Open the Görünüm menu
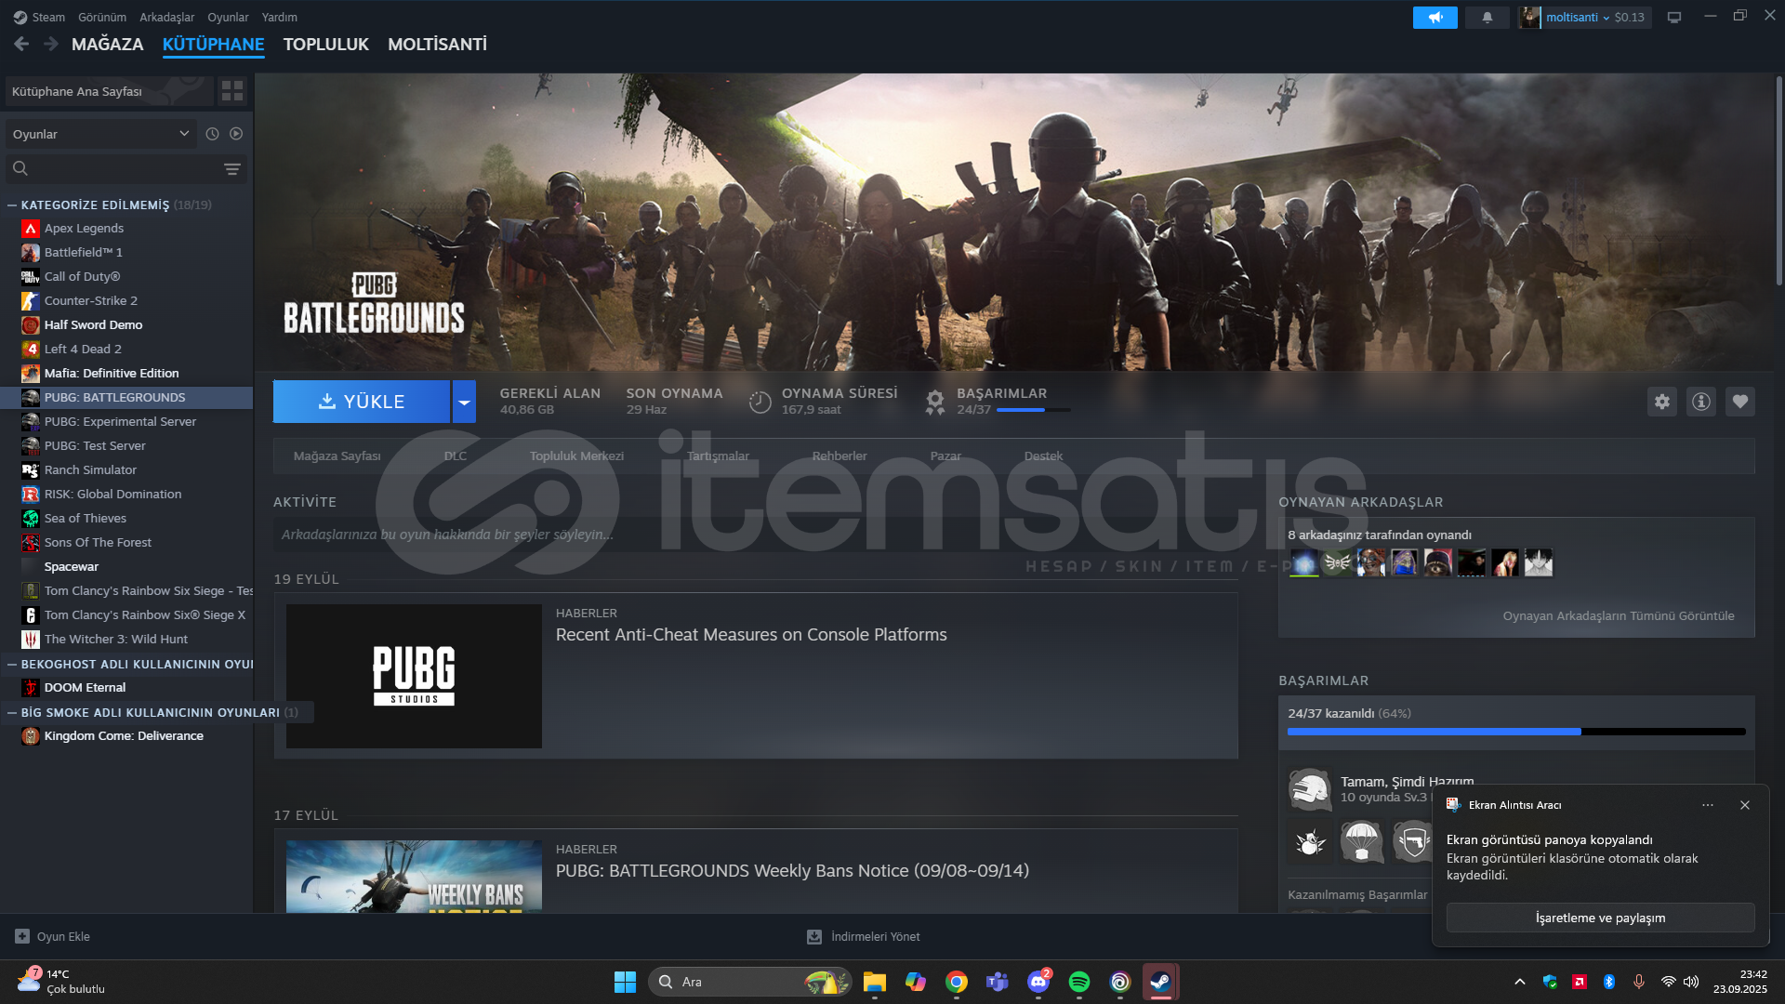1785x1004 pixels. [102, 17]
